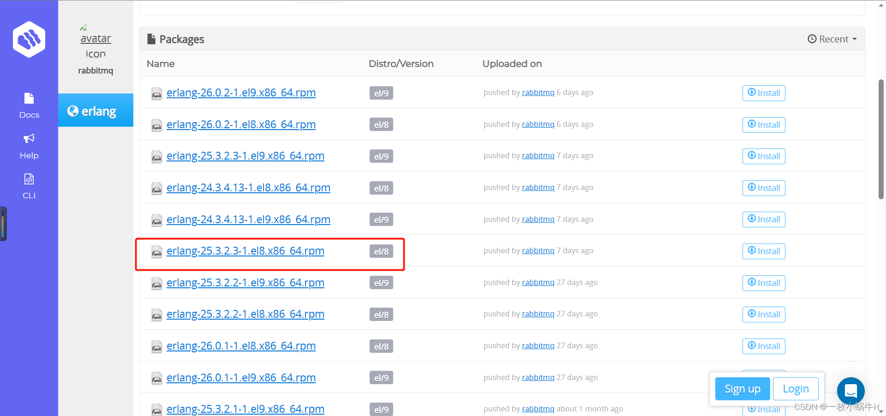
Task: Open erlang-25.3.2.1-1.el9.x86_64.rpm package link
Action: click(245, 409)
